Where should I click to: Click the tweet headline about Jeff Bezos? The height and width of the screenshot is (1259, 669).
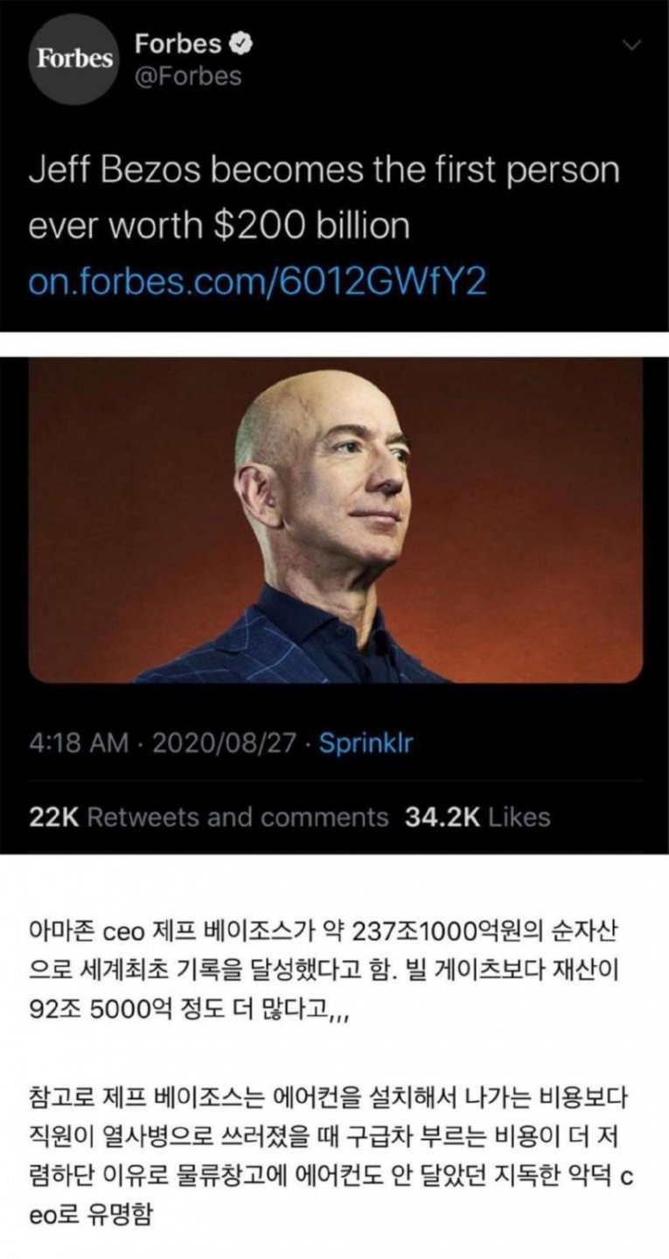coord(324,198)
